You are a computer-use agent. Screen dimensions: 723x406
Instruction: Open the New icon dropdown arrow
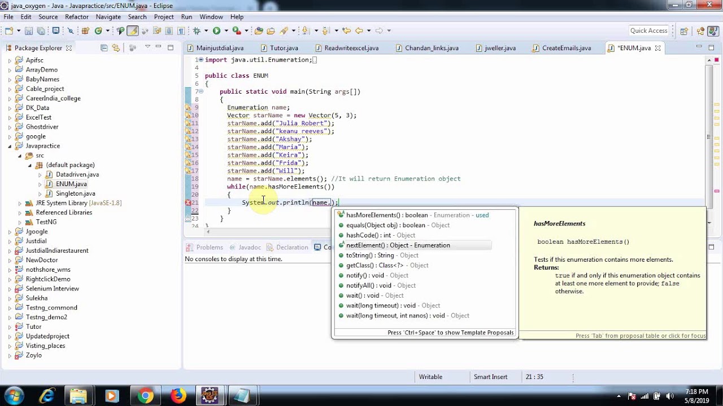click(18, 30)
